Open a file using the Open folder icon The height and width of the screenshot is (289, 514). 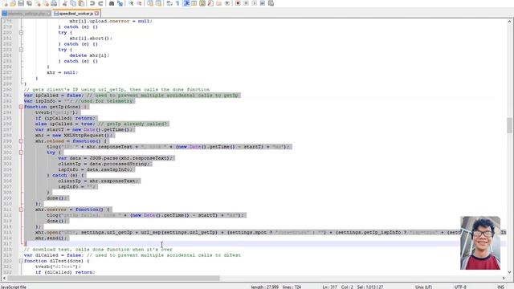click(13, 3)
